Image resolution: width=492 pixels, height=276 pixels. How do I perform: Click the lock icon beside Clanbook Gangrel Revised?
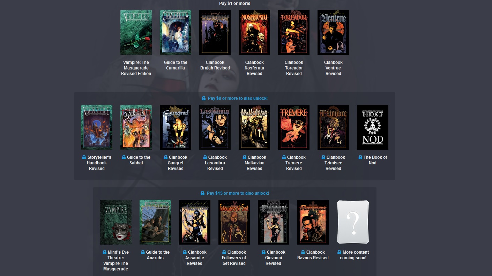[x=166, y=157]
